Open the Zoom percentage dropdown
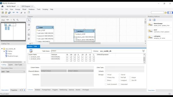Image resolution: width=173 pixels, height=97 pixels. 11,20
